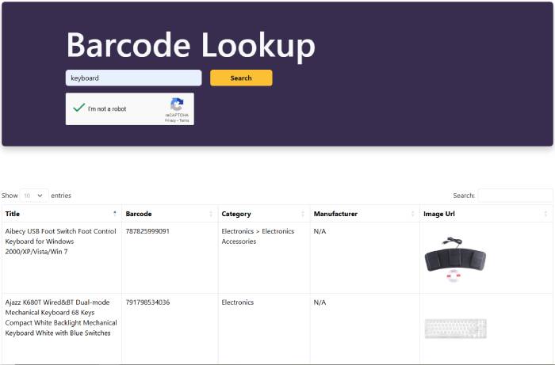Open the Ajazz K680T keyboard image
This screenshot has height=365, width=555.
(x=456, y=329)
